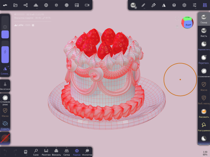This screenshot has height=157, width=210.
Task: Toggle Каркас wireframe display
Action: (x=77, y=152)
